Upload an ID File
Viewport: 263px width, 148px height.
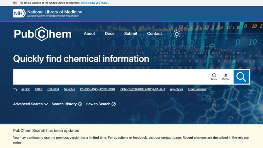point(226,77)
